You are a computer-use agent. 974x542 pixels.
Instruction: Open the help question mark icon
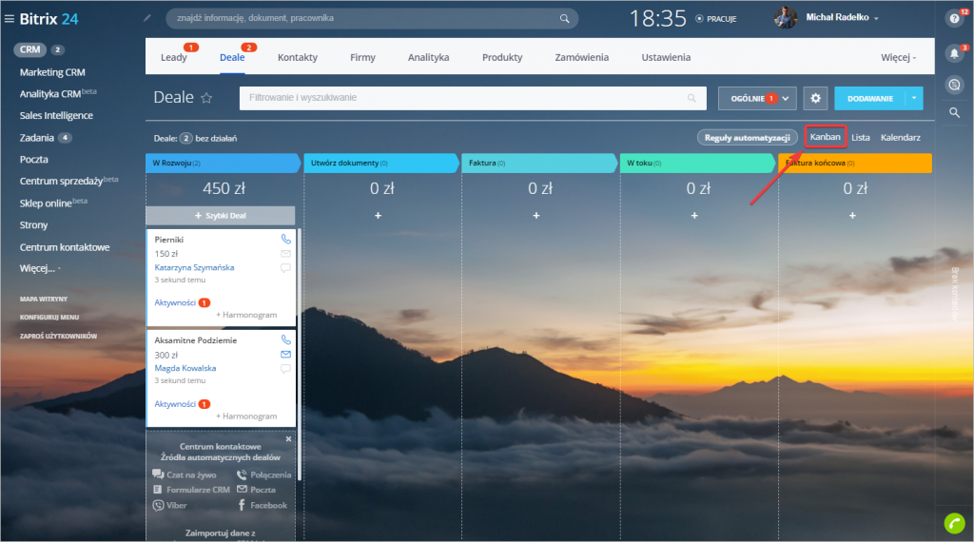tap(954, 18)
